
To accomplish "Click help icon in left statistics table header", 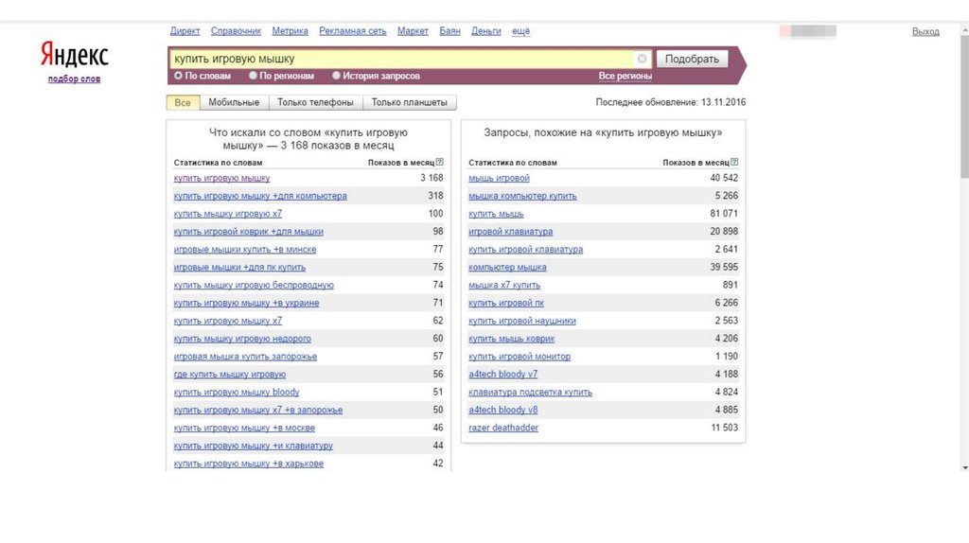I will (440, 163).
